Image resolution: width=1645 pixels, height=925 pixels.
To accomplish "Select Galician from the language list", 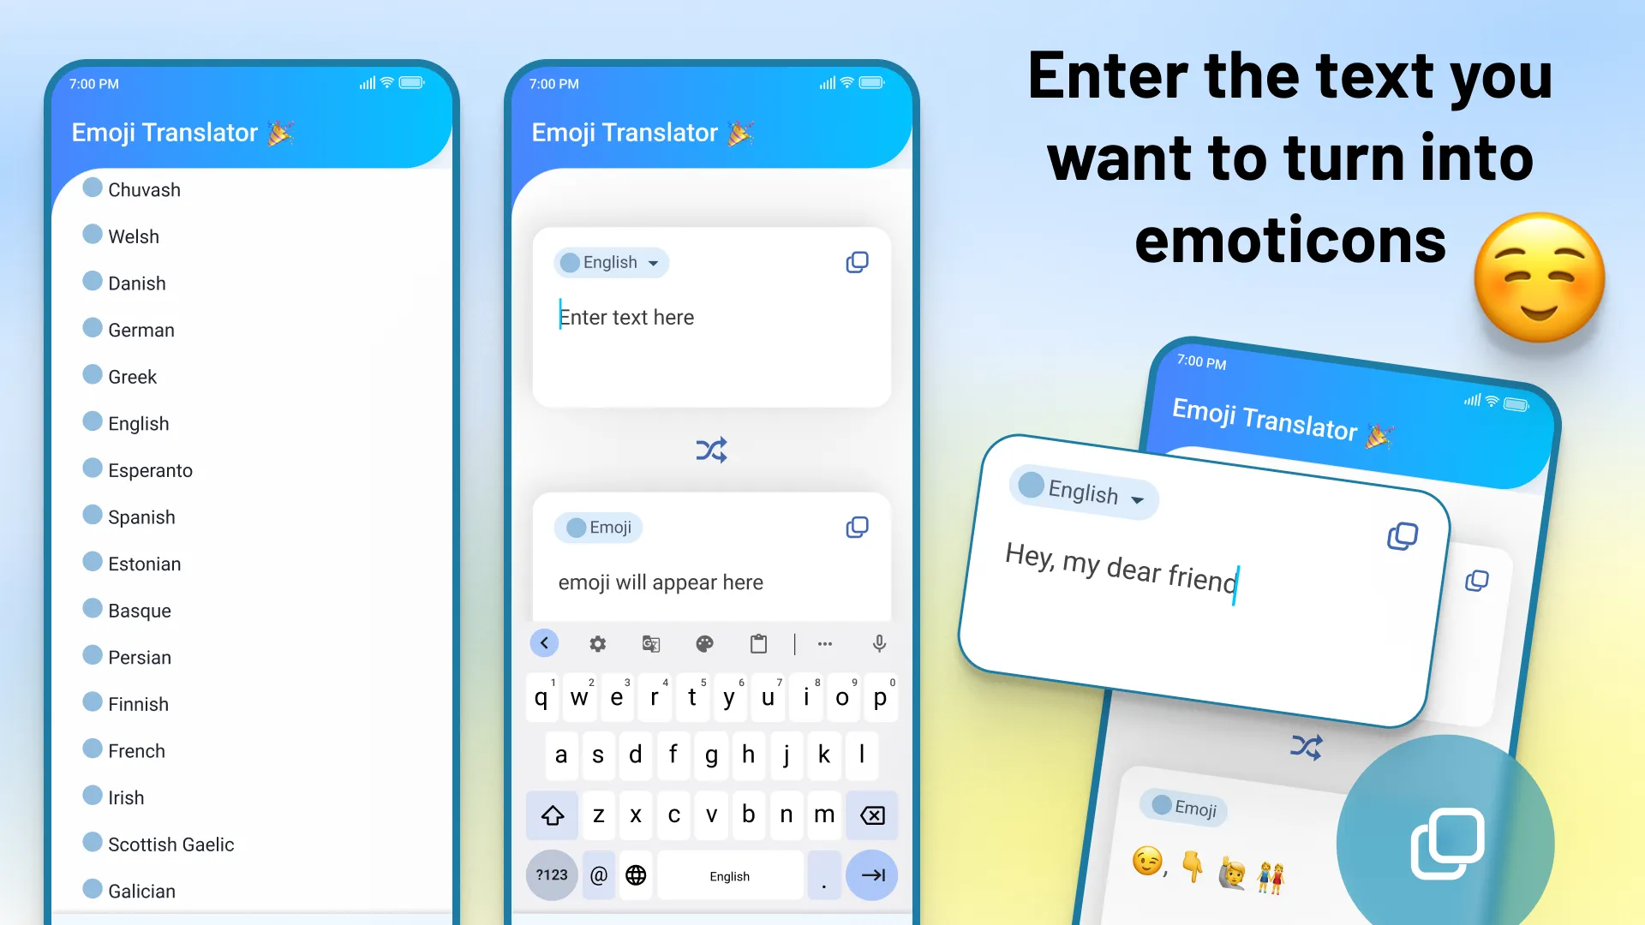I will [x=141, y=890].
